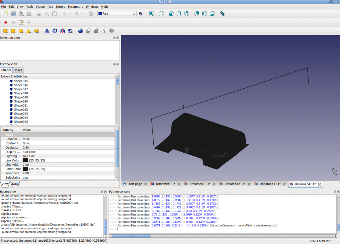Open the Macro menu
Viewport: 340px width, 244px height.
(40, 7)
